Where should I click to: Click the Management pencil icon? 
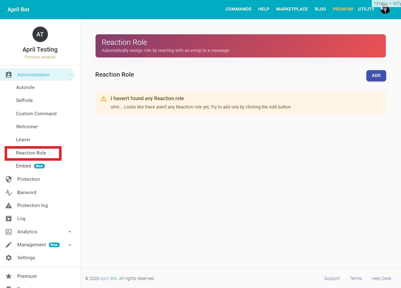tap(9, 245)
